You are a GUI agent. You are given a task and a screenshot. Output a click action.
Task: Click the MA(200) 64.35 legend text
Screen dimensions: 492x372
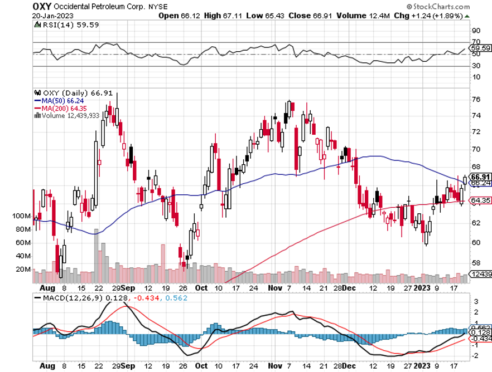click(64, 109)
